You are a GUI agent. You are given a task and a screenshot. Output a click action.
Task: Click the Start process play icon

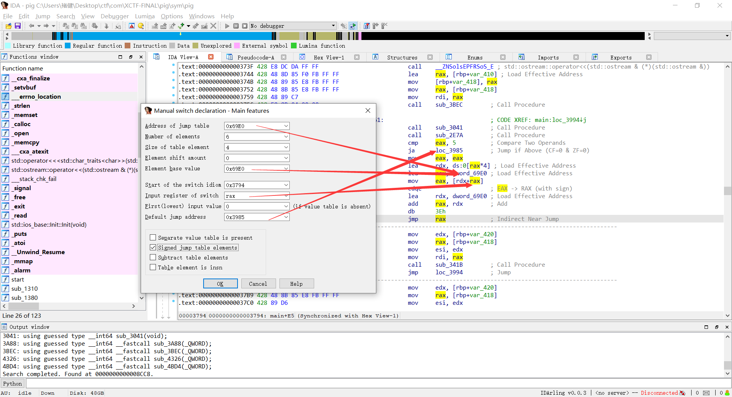[x=227, y=26]
